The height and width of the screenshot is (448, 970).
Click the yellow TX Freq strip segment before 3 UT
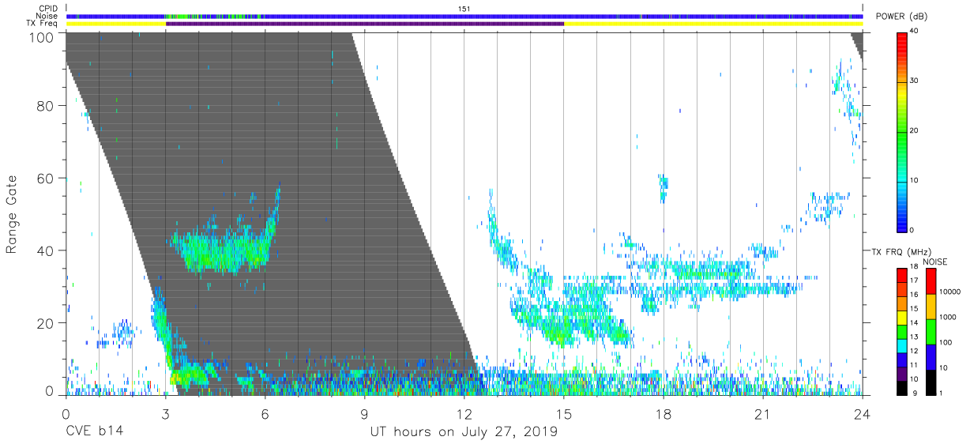pyautogui.click(x=116, y=24)
